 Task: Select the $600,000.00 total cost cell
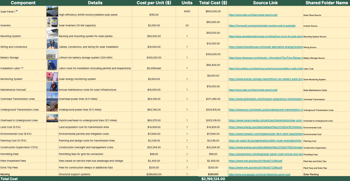(213, 11)
